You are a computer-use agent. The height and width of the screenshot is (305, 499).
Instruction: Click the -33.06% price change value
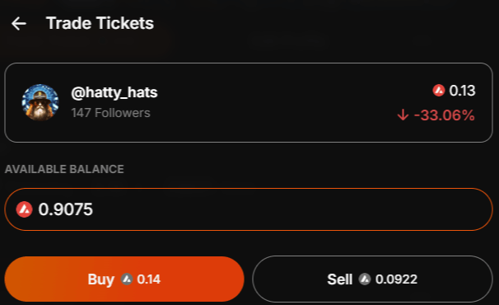tap(445, 115)
